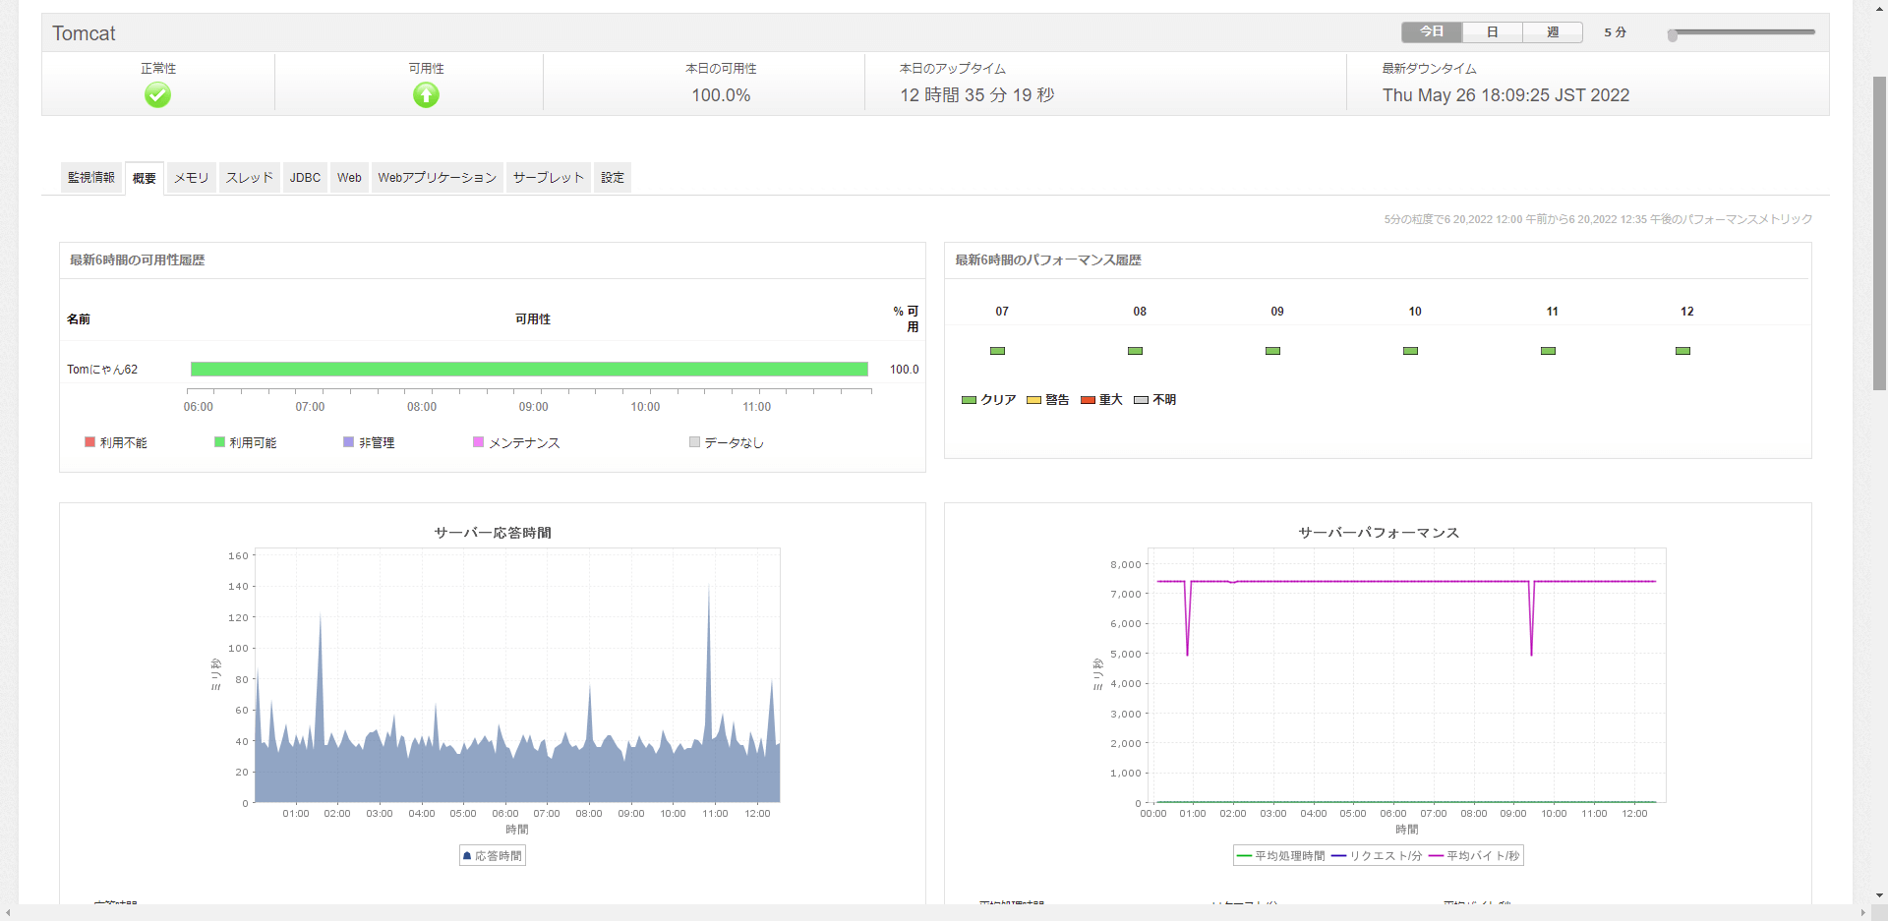The width and height of the screenshot is (1888, 921).
Task: Click the 可用性 green arrow icon
Action: [425, 94]
